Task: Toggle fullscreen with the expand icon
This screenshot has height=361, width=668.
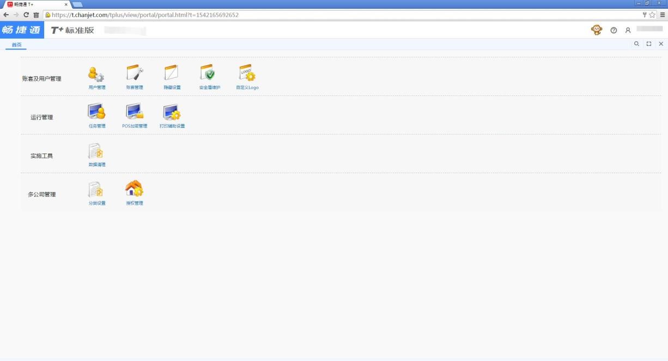Action: 649,44
